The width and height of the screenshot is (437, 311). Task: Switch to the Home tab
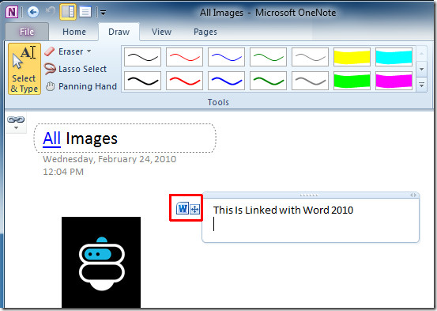(x=74, y=32)
